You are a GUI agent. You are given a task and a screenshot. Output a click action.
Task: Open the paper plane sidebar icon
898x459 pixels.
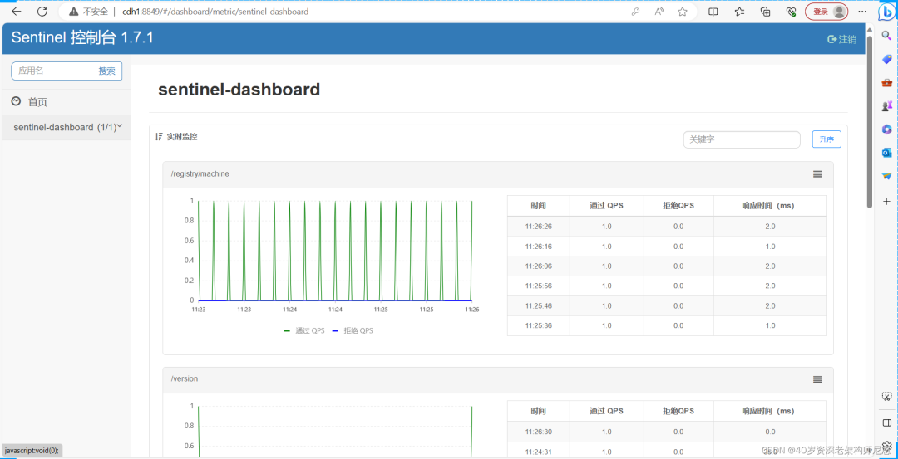coord(886,176)
